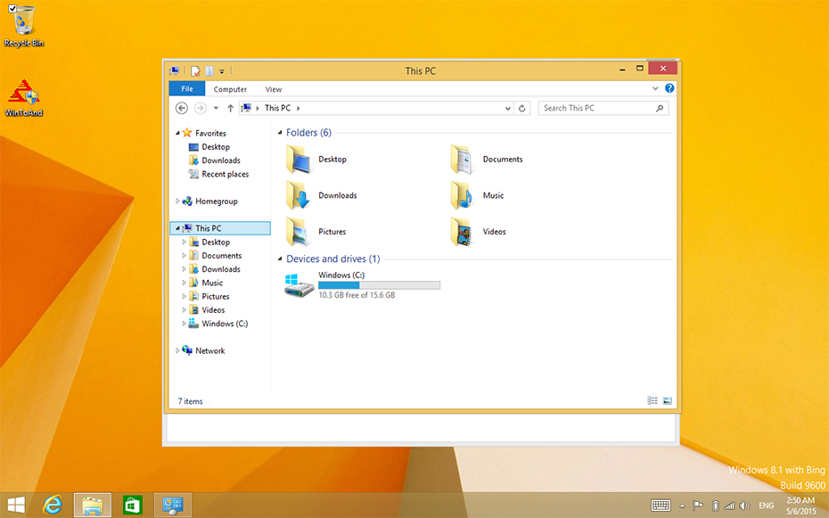Open the Help question mark icon
This screenshot has width=829, height=518.
[x=669, y=89]
